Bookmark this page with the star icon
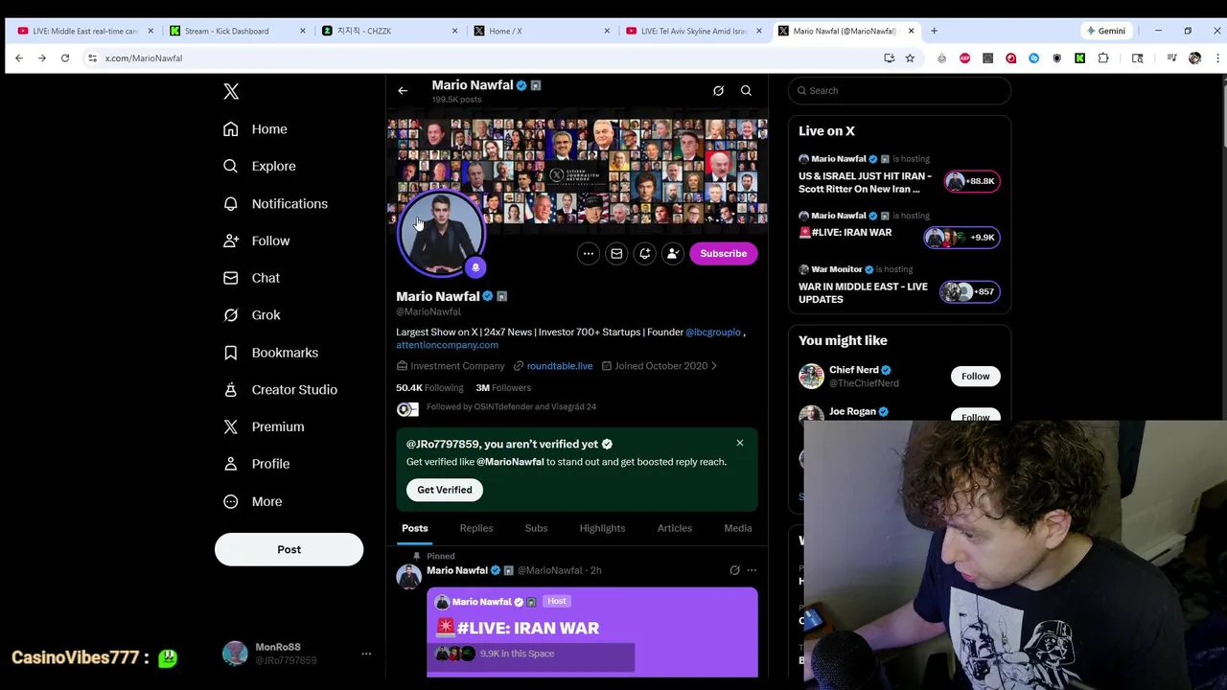This screenshot has height=690, width=1227. 910,58
